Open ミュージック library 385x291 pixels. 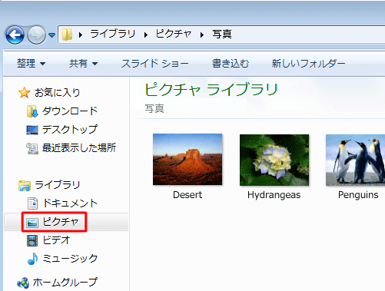(70, 259)
